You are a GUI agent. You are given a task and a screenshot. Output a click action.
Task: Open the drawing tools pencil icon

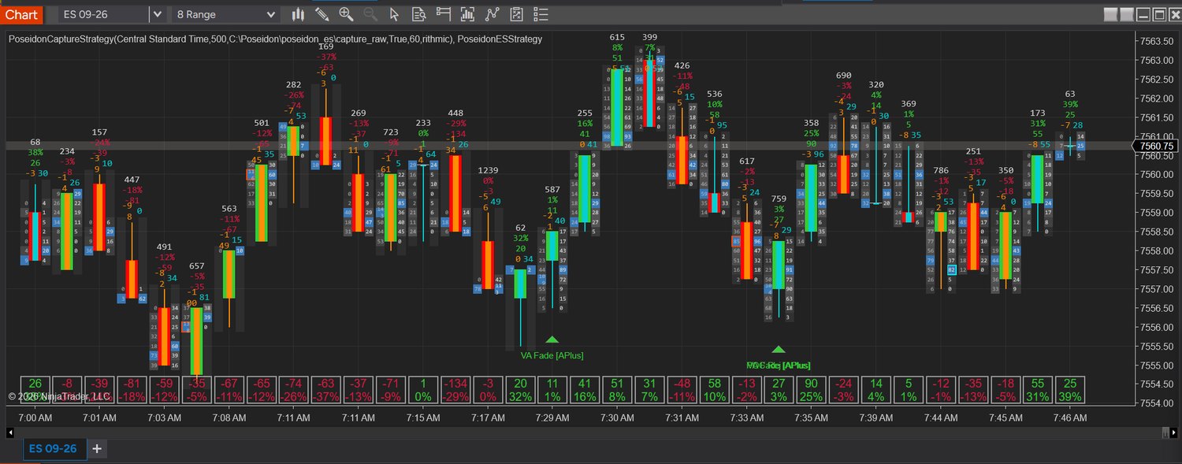point(322,14)
